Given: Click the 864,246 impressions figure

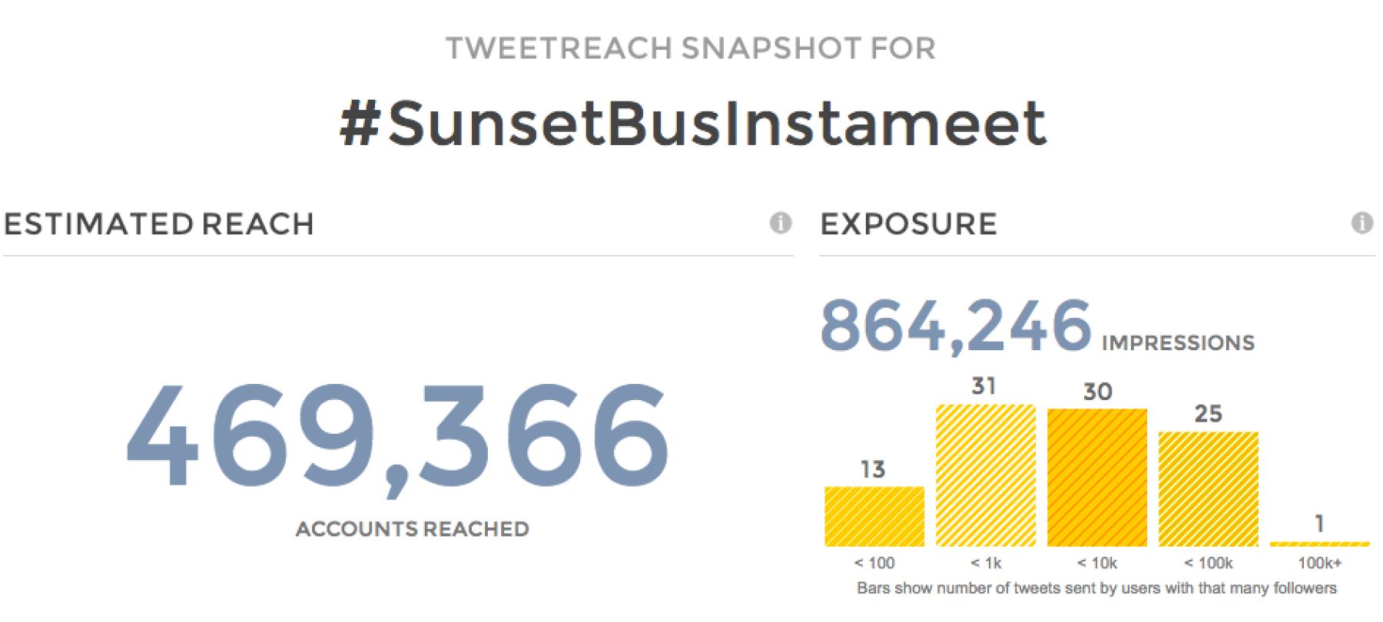Looking at the screenshot, I should [956, 326].
